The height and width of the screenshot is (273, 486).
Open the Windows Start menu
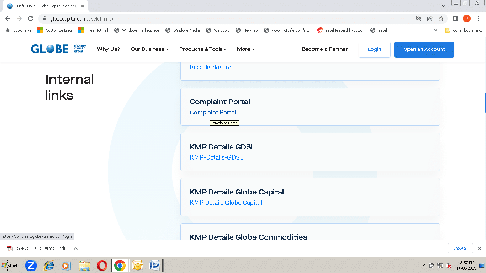[x=10, y=266]
